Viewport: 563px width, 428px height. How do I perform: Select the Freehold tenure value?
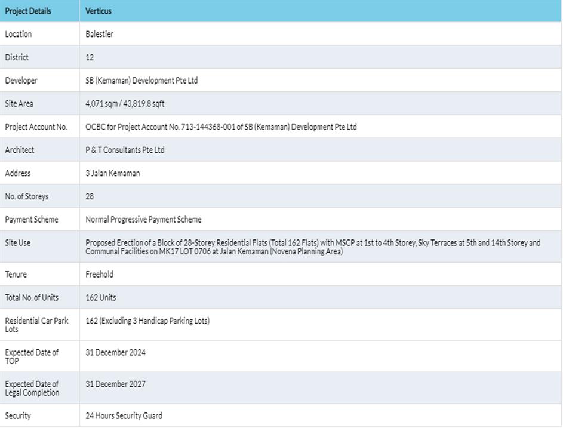[99, 275]
